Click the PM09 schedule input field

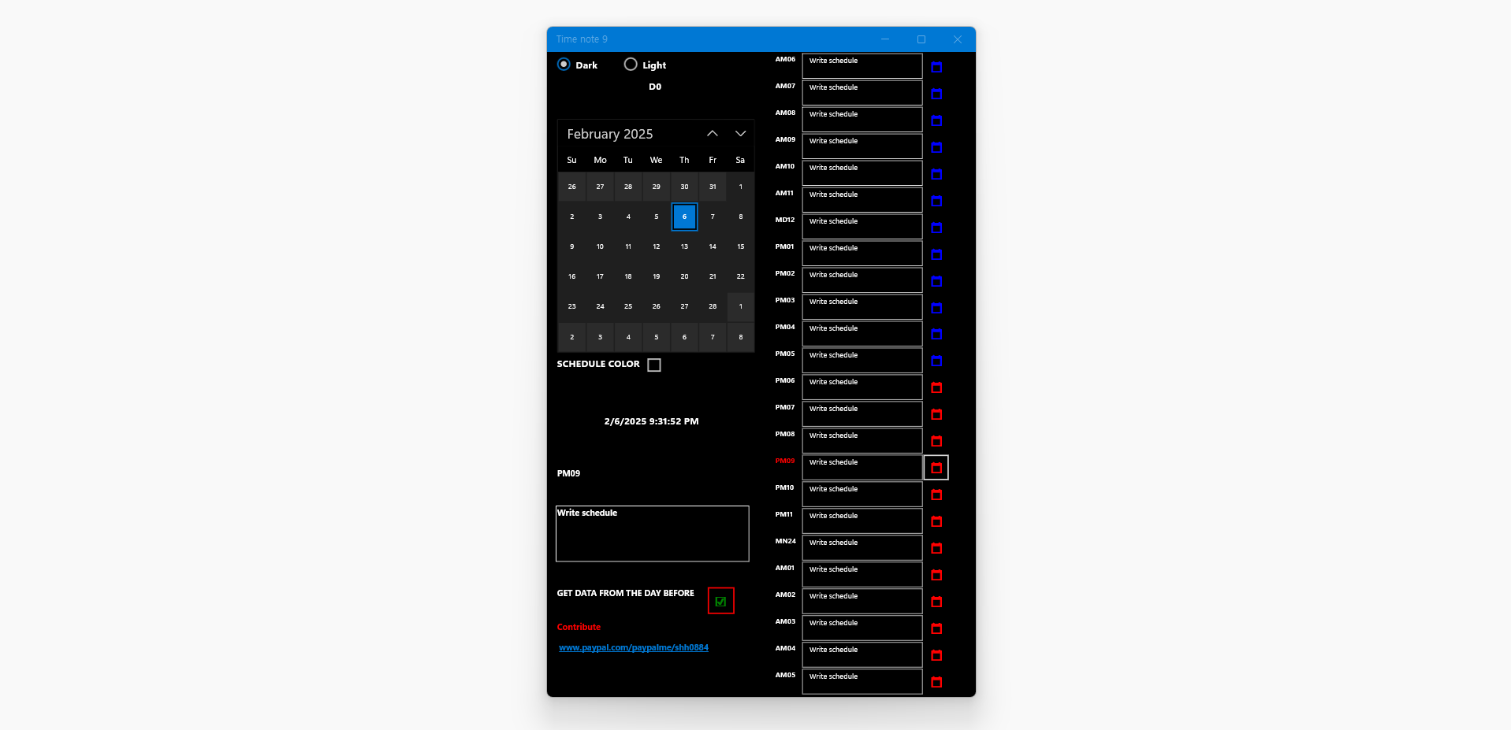(862, 468)
